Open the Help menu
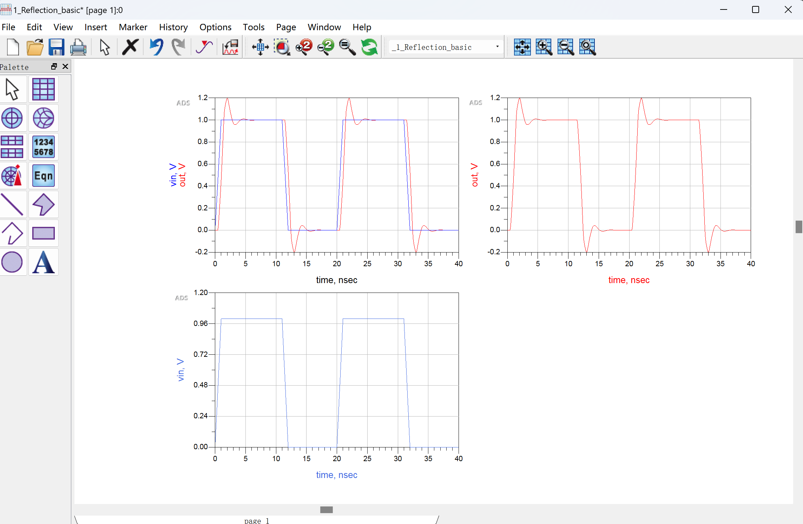 (x=362, y=27)
